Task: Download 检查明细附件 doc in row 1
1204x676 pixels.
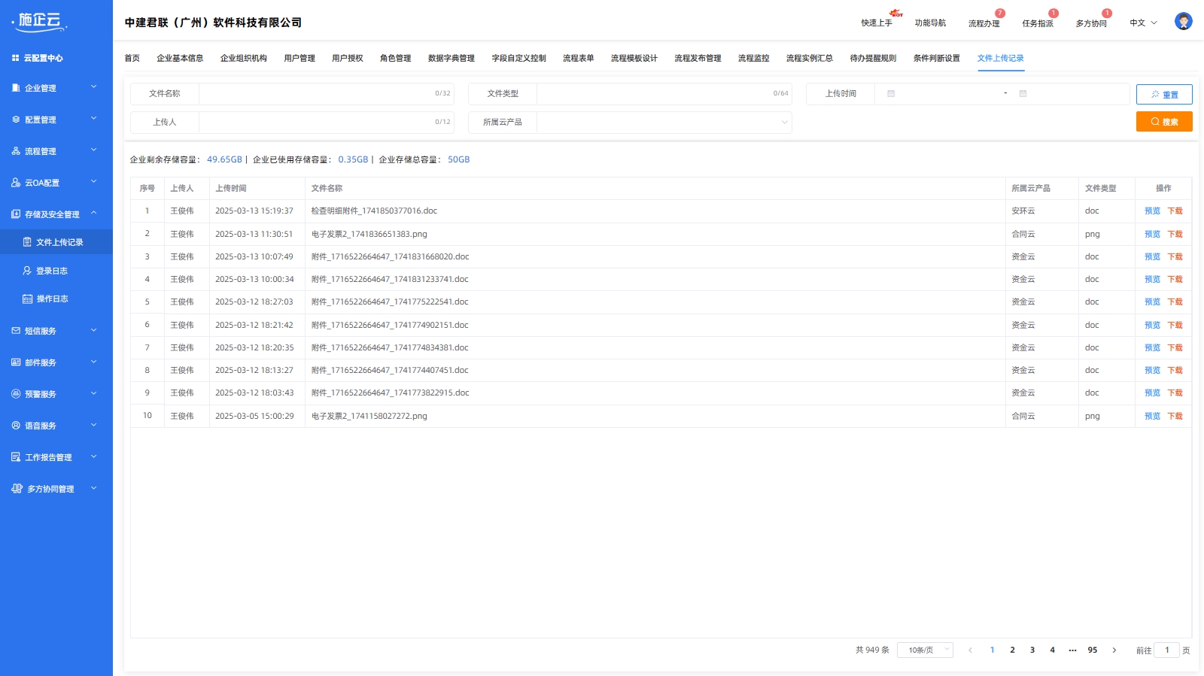Action: [1175, 211]
